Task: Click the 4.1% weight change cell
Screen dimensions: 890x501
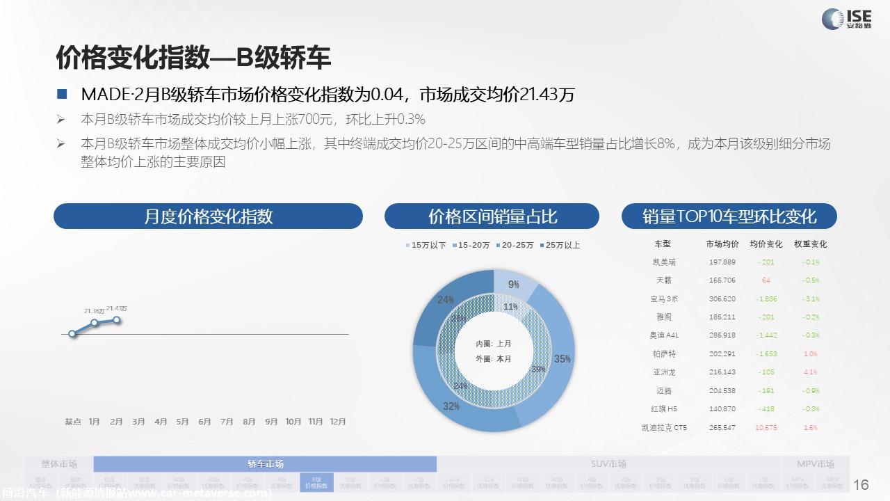Action: tap(811, 372)
